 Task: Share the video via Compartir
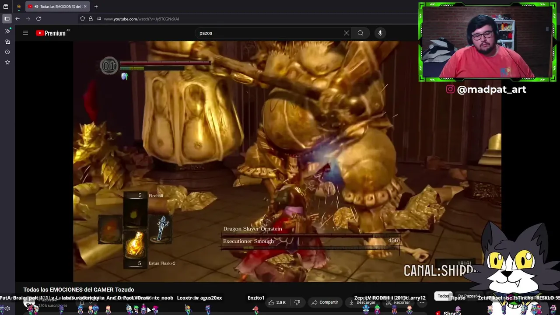pyautogui.click(x=325, y=302)
